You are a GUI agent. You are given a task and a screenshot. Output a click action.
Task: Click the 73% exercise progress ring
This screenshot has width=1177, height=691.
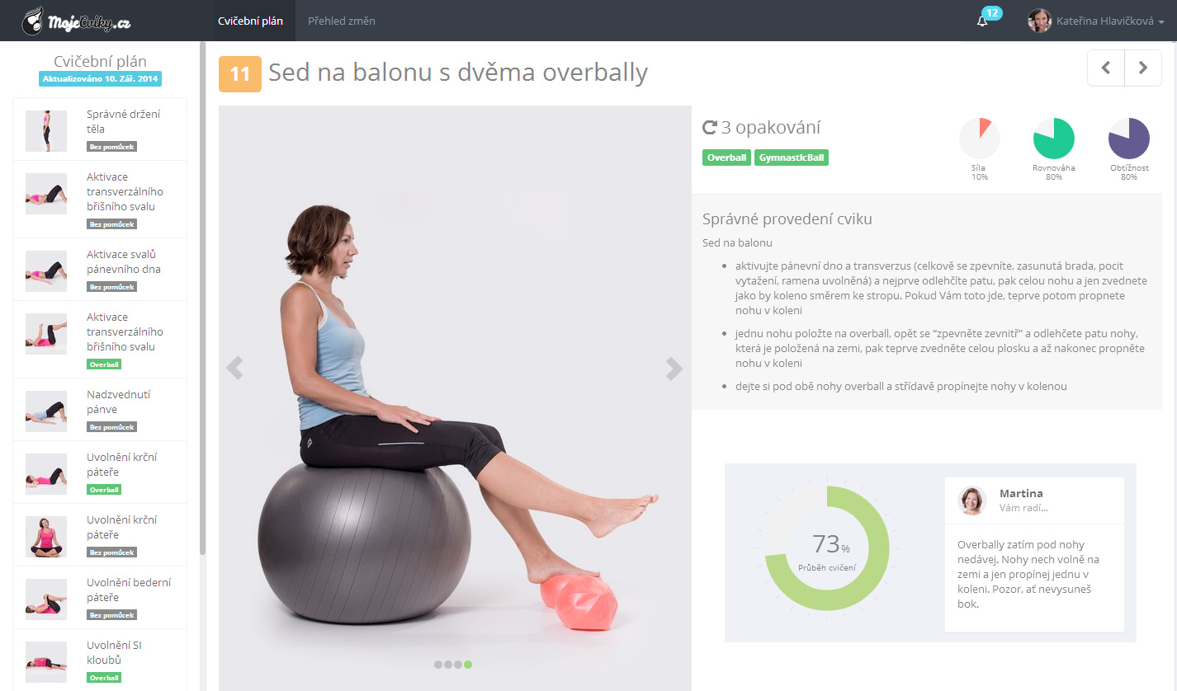click(x=827, y=548)
